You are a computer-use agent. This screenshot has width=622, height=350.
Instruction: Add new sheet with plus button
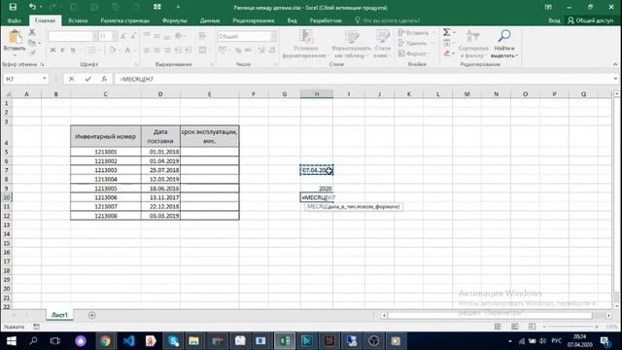[91, 315]
